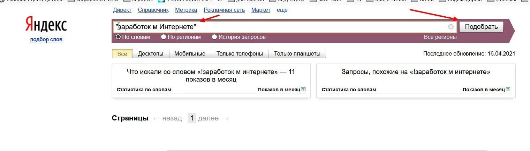Go to previous page via назад

pos(167,118)
